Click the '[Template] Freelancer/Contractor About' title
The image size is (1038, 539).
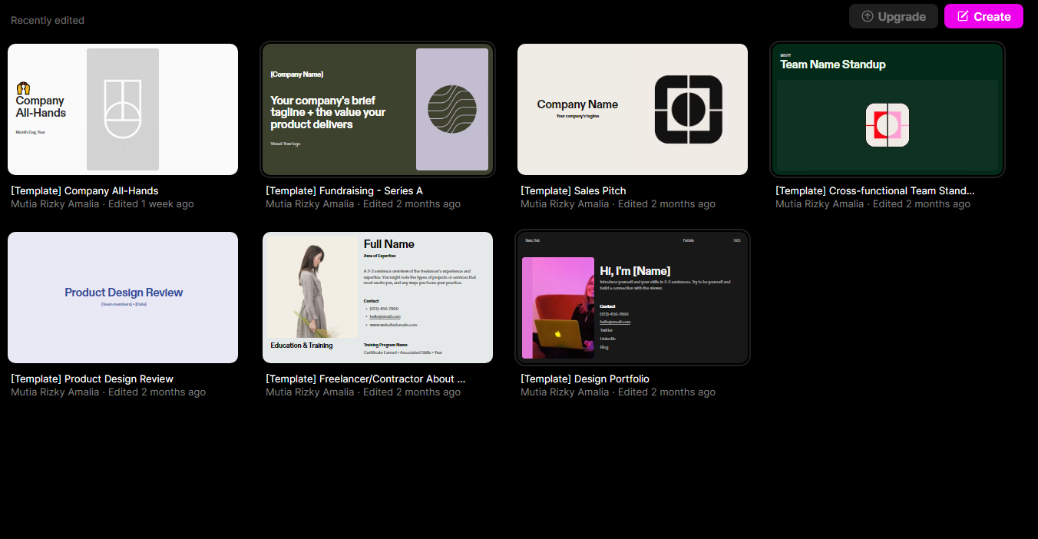click(x=365, y=379)
